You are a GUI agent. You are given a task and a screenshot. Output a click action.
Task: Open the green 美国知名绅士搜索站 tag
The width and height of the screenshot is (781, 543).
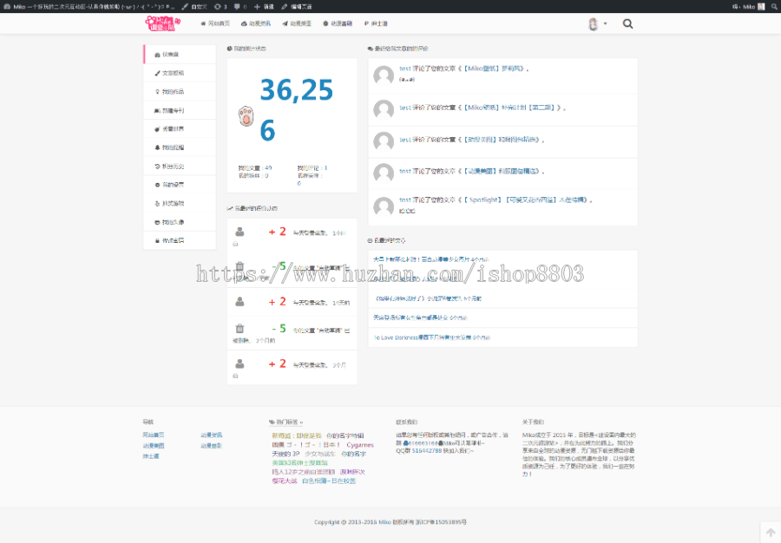pyautogui.click(x=300, y=463)
